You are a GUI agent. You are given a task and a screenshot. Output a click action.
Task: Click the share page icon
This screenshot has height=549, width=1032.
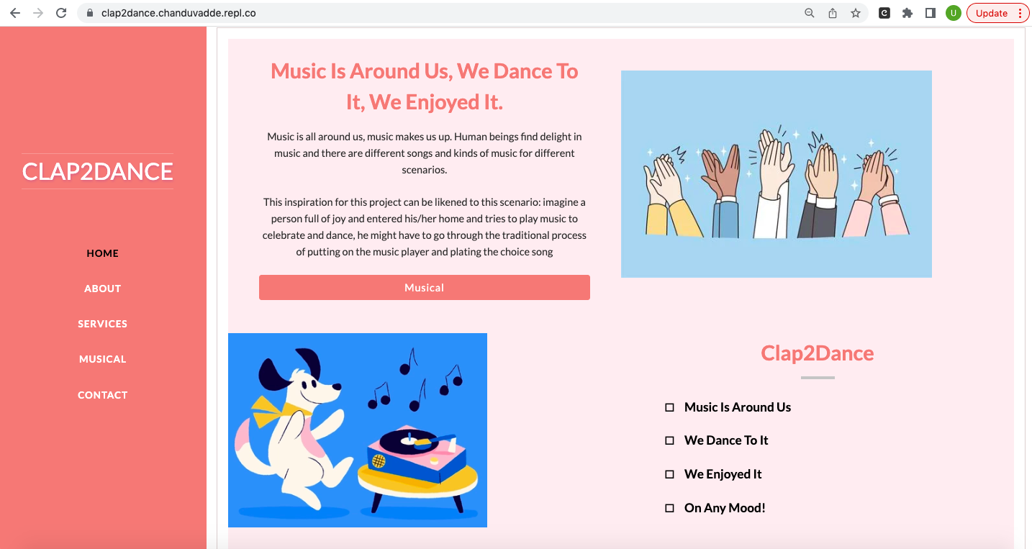[x=833, y=13]
